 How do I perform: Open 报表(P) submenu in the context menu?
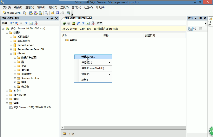[x=93, y=74]
